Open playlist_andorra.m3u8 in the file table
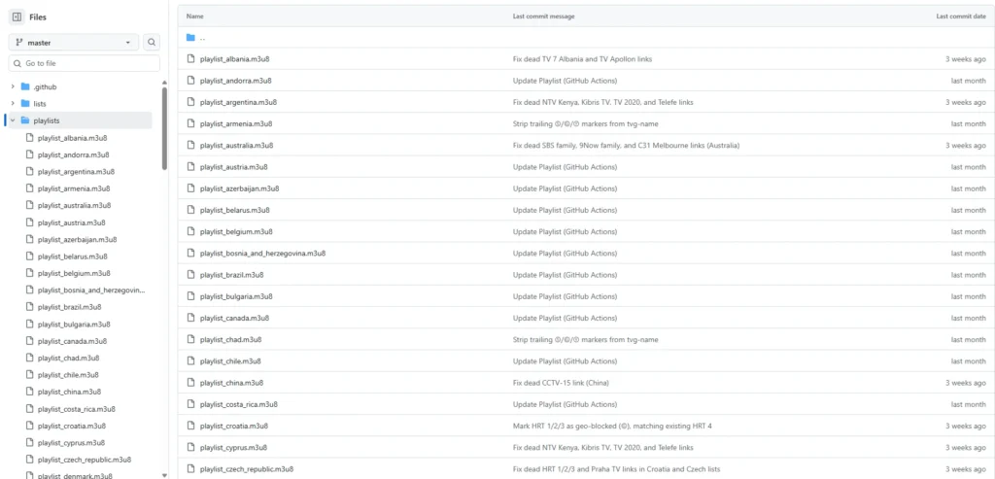995x479 pixels. tap(235, 81)
